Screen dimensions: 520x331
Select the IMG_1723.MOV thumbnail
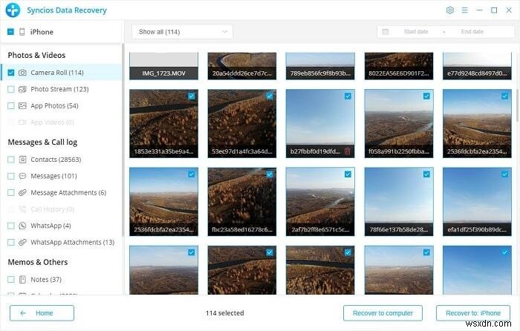pos(164,66)
